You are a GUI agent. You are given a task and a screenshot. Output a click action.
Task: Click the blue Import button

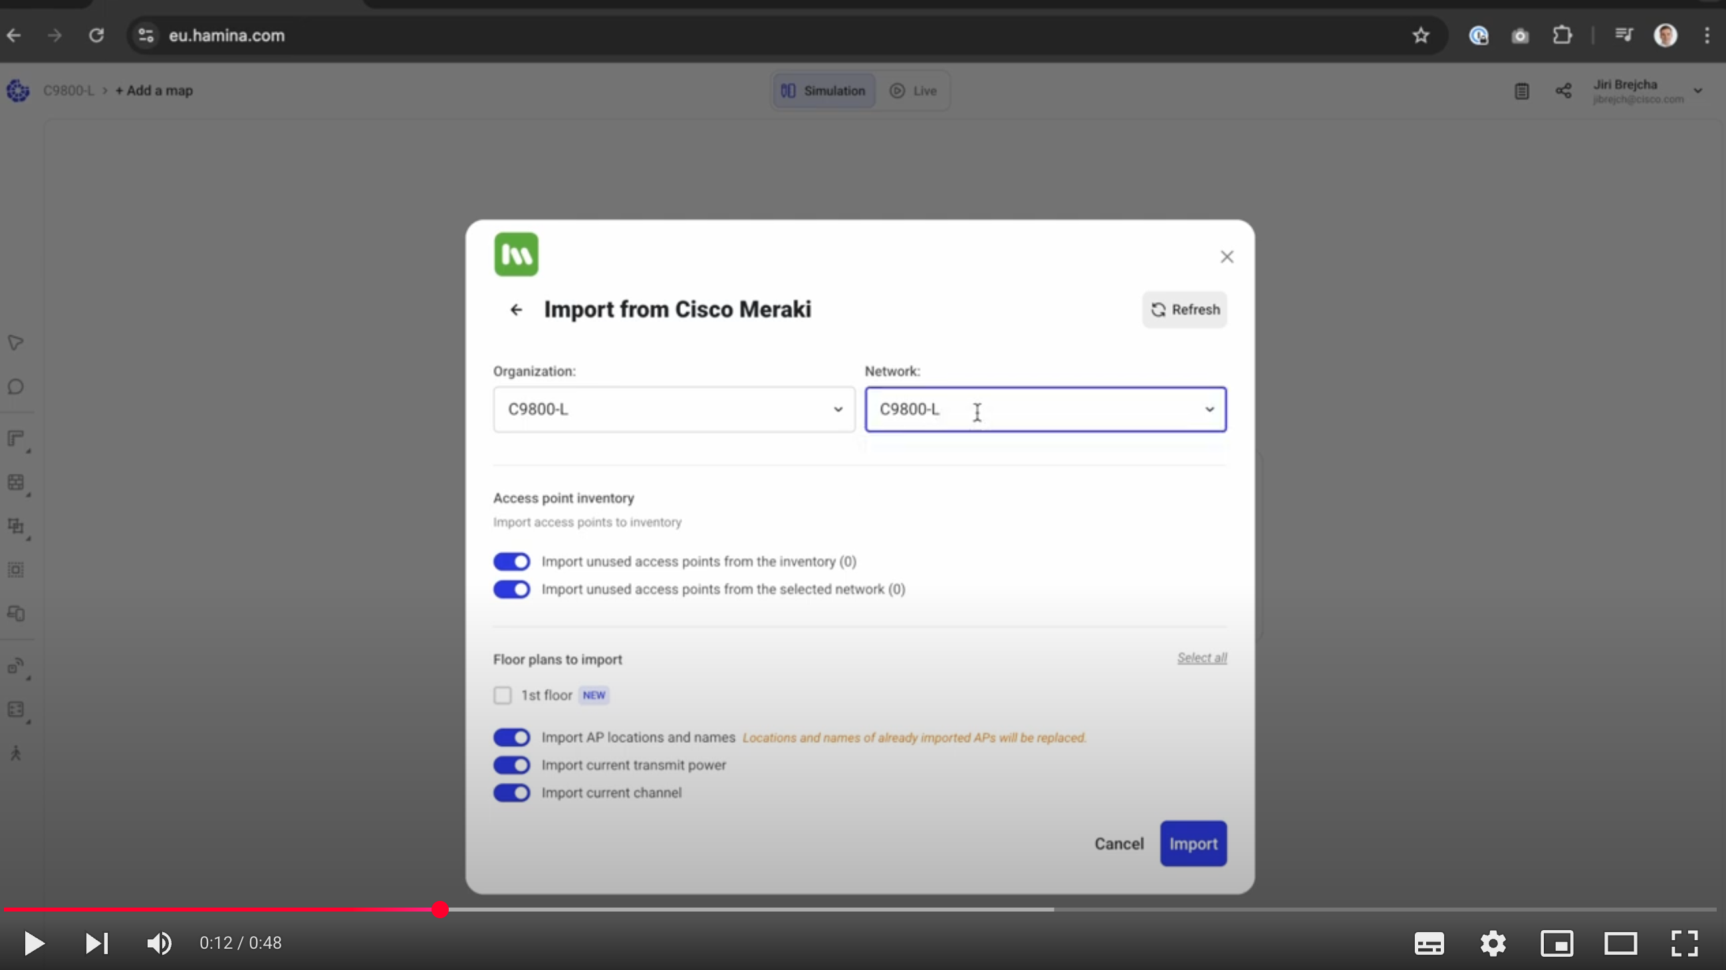(1193, 844)
